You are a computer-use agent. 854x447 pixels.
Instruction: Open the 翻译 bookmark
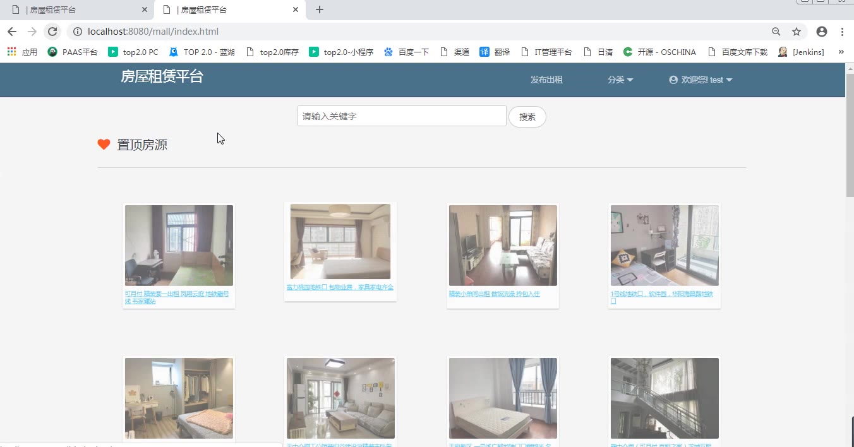coord(495,52)
